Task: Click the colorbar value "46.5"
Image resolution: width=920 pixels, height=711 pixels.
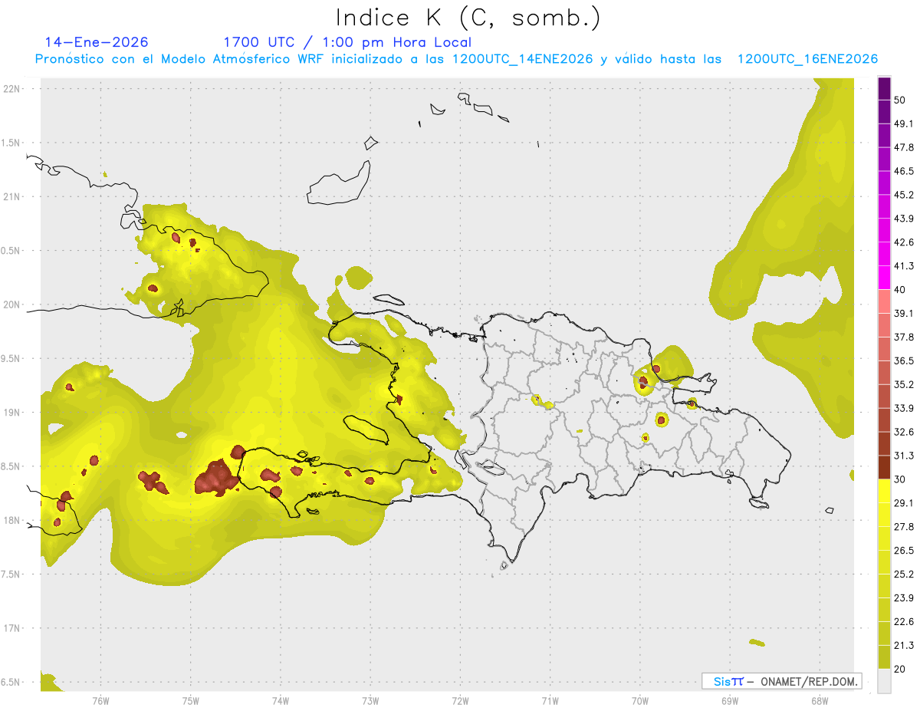Action: click(904, 171)
